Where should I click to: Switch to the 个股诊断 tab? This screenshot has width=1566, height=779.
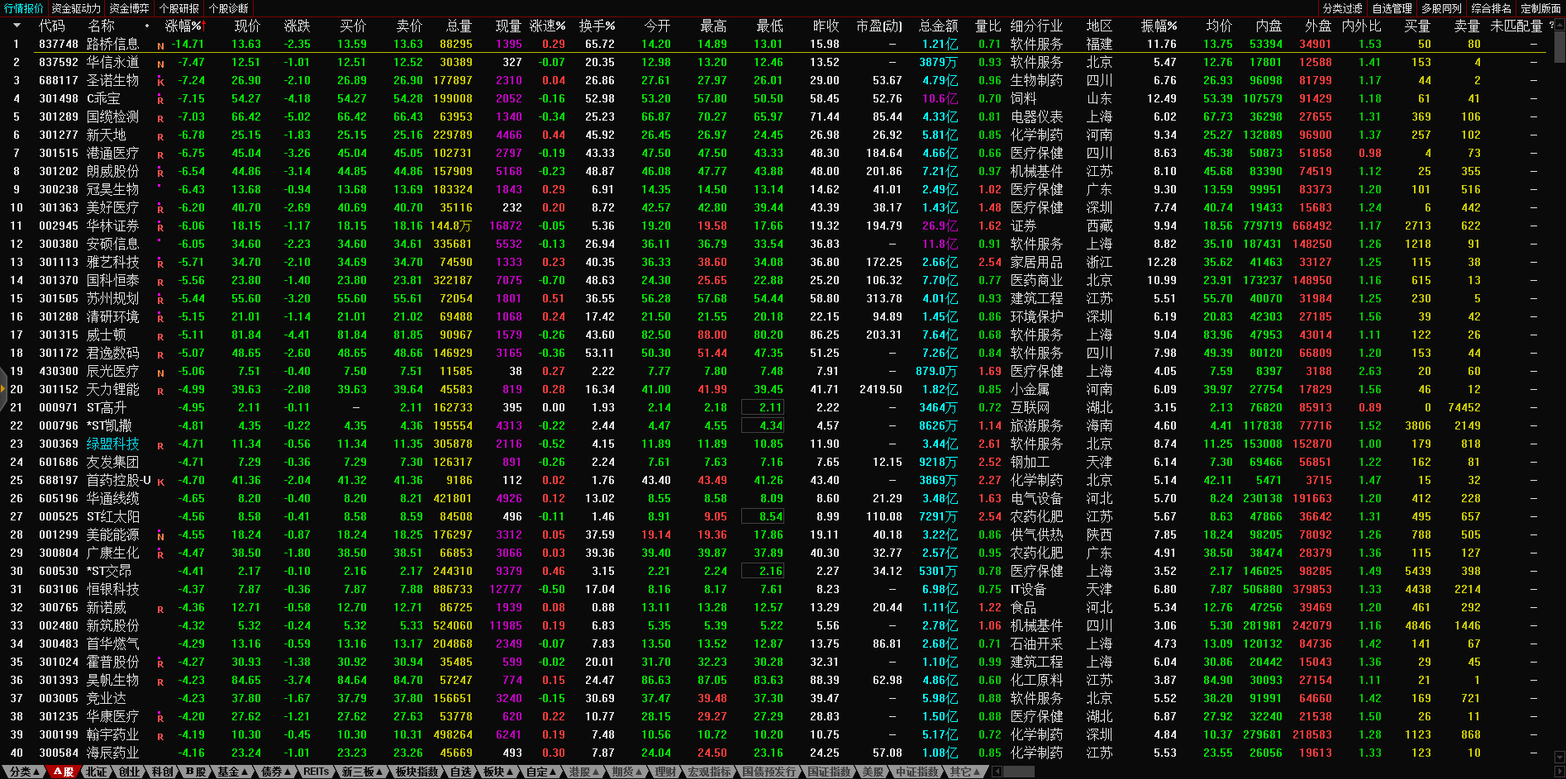tap(229, 8)
